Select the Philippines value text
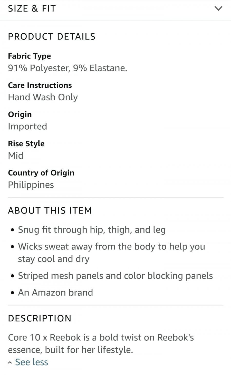This screenshot has width=231, height=375. point(31,185)
